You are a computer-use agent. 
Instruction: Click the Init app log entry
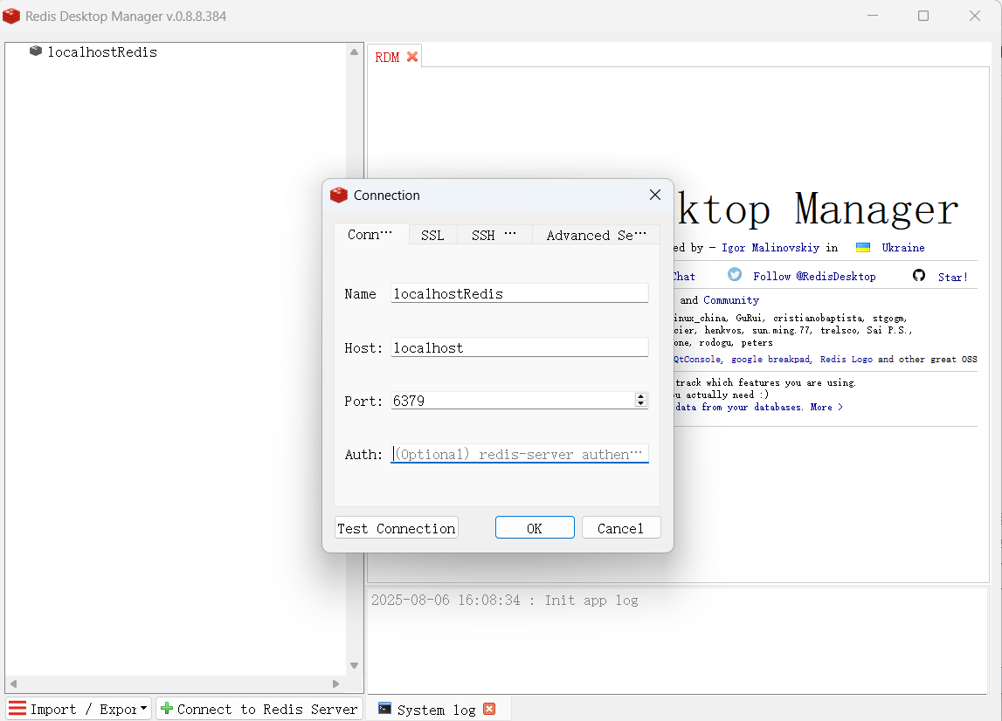pyautogui.click(x=505, y=601)
